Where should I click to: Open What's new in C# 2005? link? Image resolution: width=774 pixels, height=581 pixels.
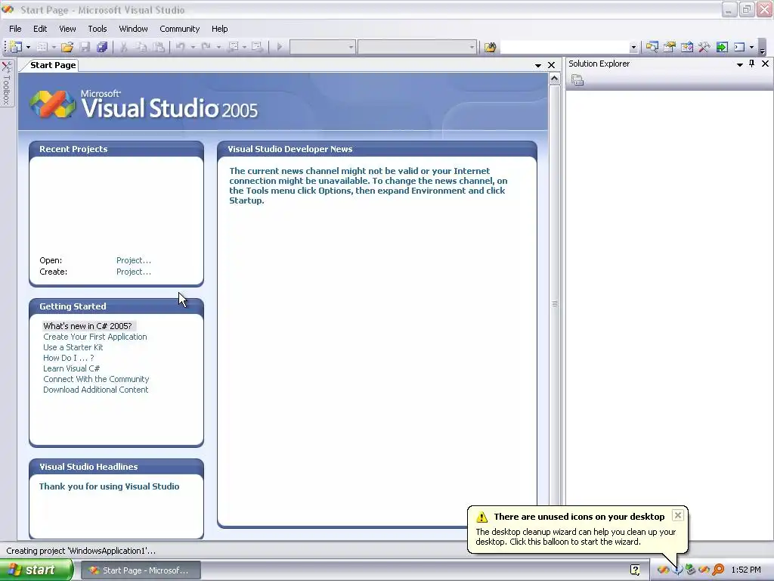point(88,326)
